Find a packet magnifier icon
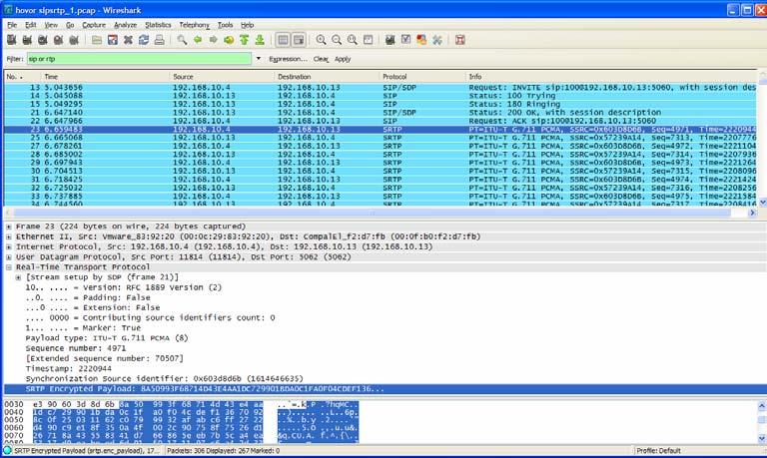This screenshot has width=767, height=458. [x=182, y=40]
